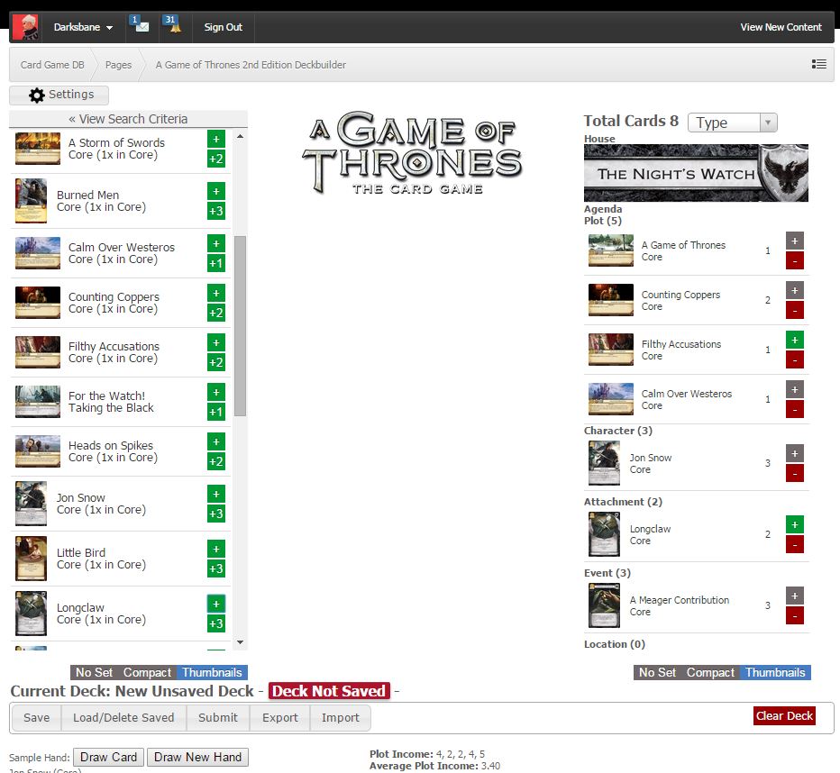This screenshot has height=773, width=840.
Task: Select Heads on Spikes card name
Action: [x=111, y=445]
